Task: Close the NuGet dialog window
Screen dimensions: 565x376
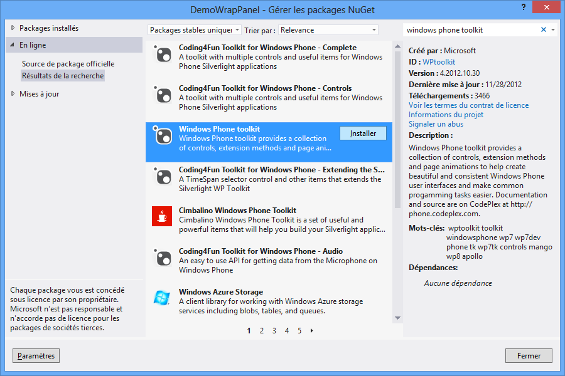Action: tap(546, 7)
